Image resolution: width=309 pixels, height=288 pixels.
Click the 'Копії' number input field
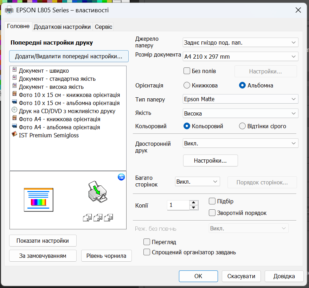pos(178,205)
